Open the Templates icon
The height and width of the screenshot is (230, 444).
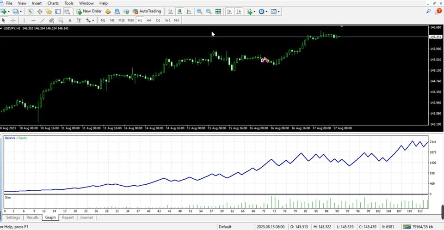[x=273, y=12]
